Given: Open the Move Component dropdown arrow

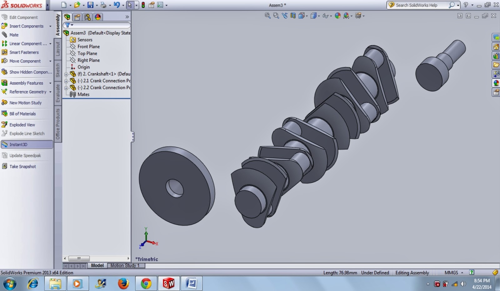Looking at the screenshot, I should click(x=50, y=61).
